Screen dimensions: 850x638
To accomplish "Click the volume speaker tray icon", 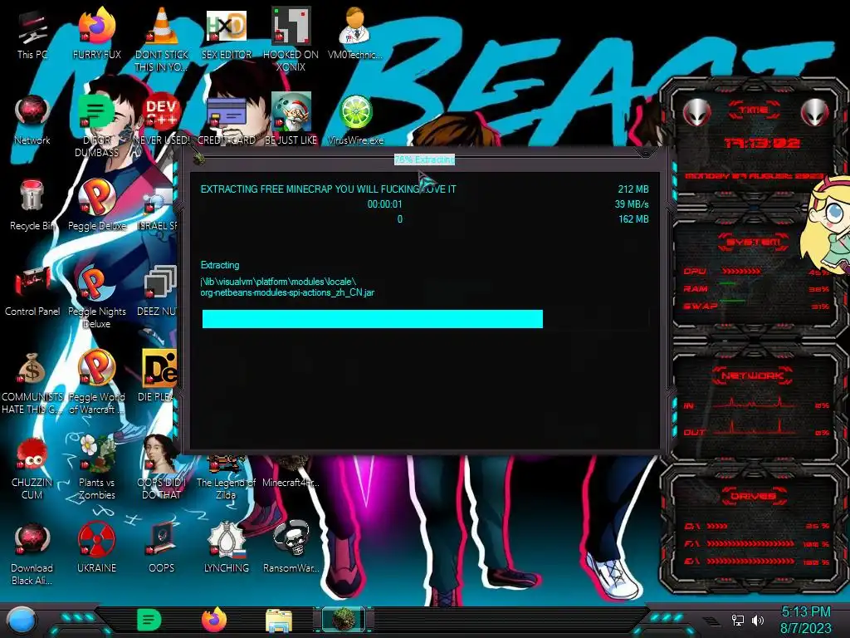I will click(758, 620).
